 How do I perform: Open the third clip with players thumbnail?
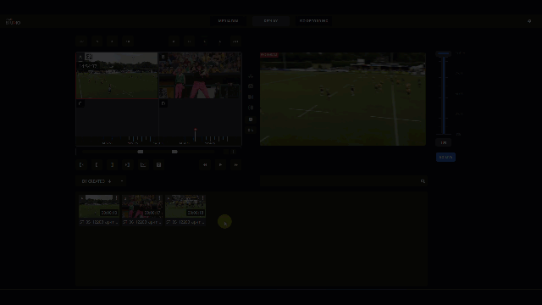185,206
